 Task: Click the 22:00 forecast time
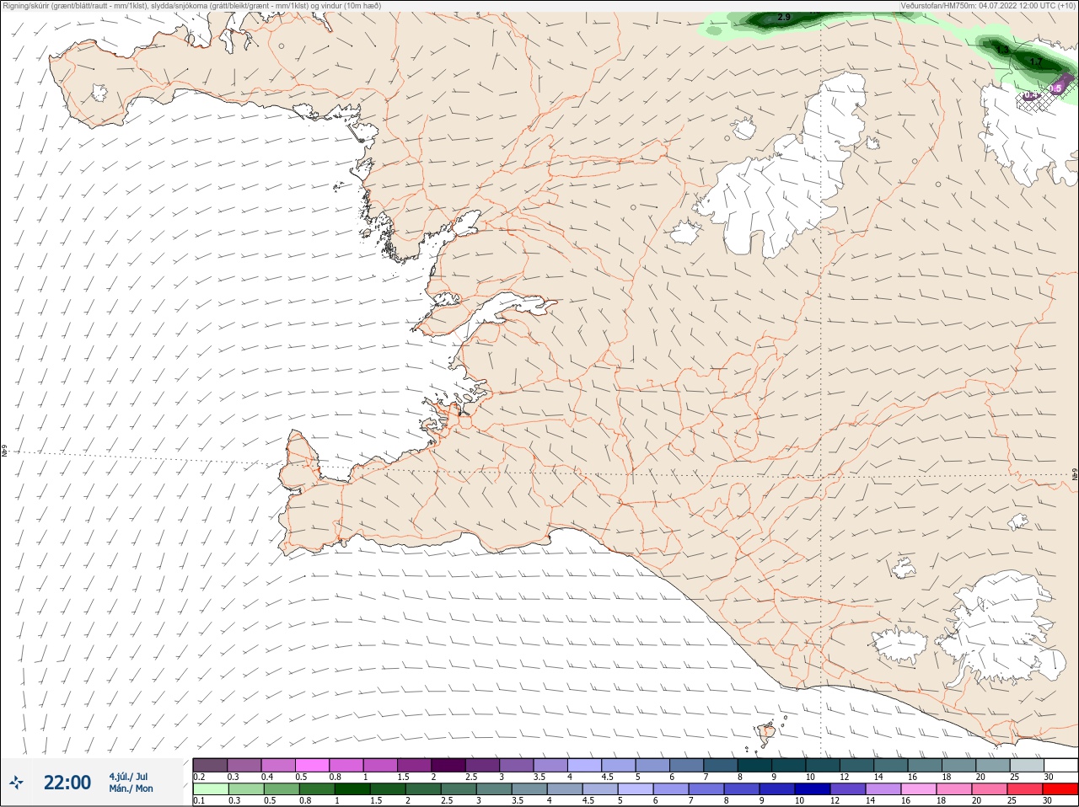tap(67, 783)
